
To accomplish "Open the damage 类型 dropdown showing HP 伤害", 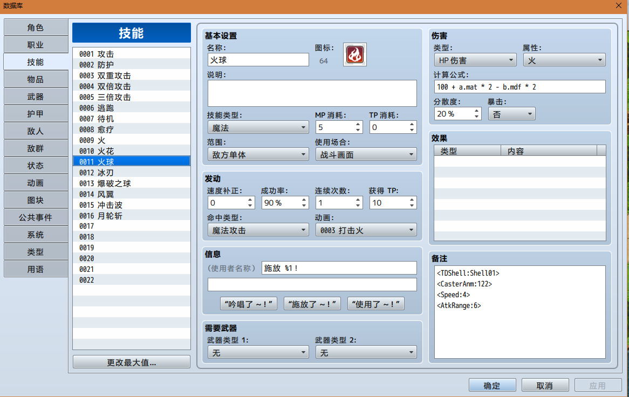I will [x=475, y=60].
